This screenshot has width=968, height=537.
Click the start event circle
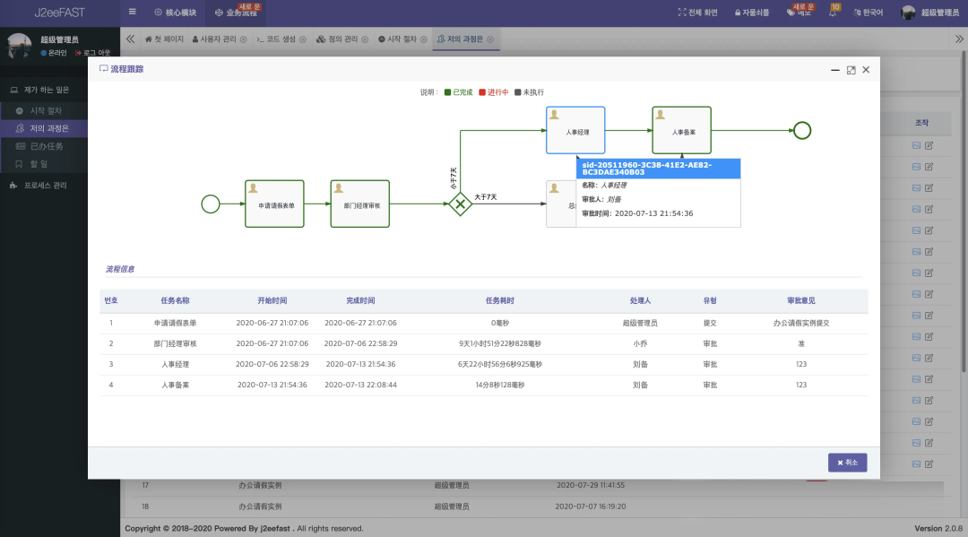(211, 204)
